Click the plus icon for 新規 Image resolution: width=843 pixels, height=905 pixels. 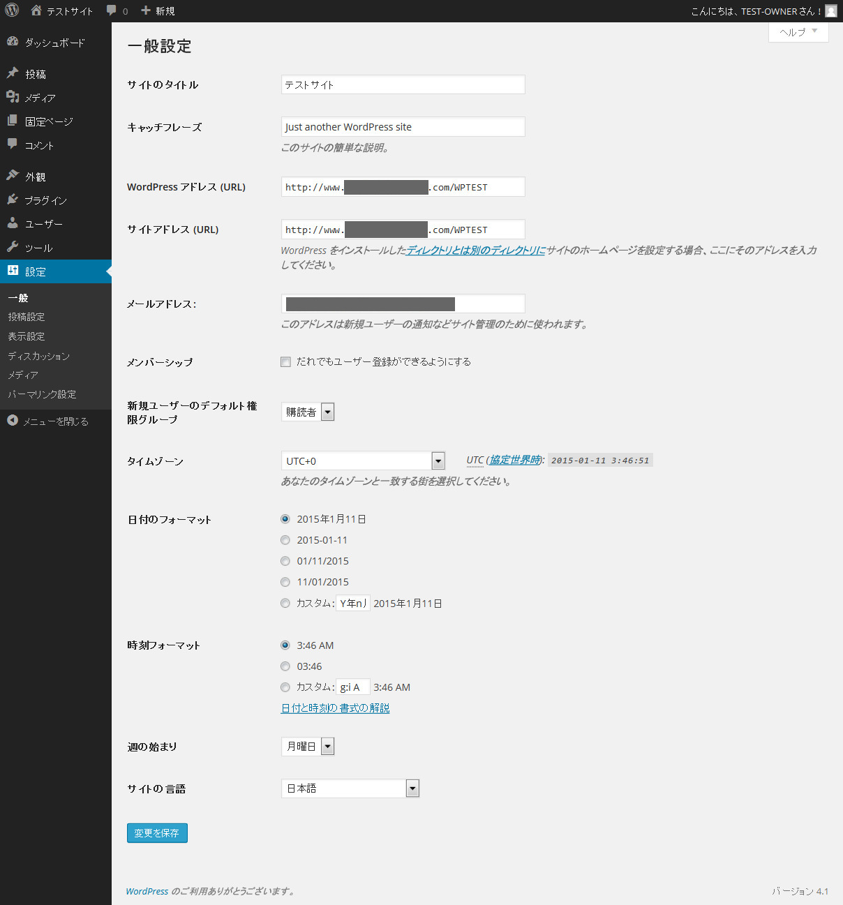coord(146,10)
